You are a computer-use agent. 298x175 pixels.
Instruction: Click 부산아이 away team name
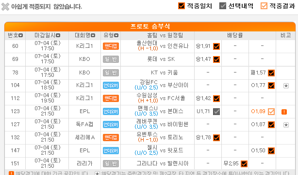[178, 86]
